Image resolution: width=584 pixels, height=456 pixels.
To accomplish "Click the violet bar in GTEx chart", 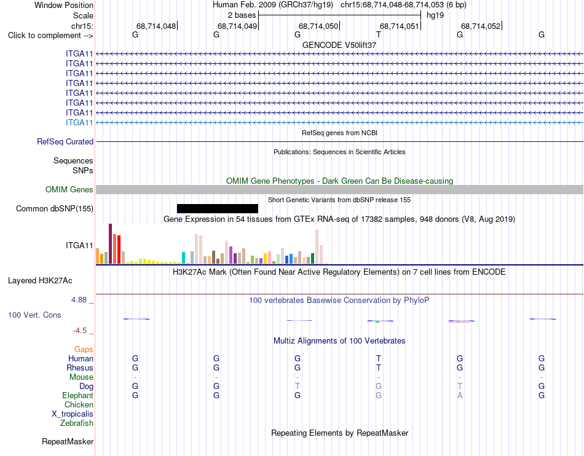I will click(231, 255).
